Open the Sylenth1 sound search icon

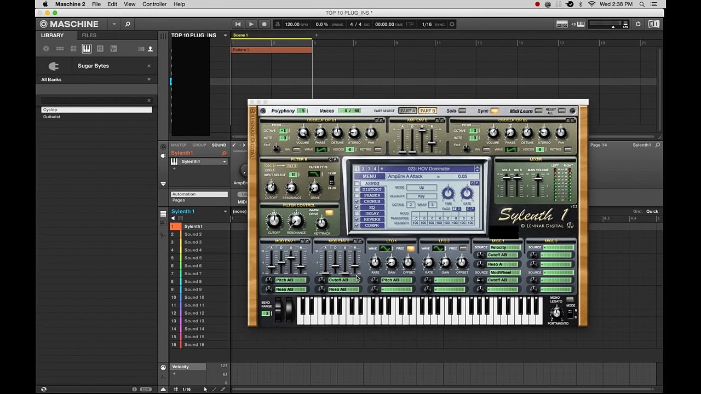[x=224, y=153]
